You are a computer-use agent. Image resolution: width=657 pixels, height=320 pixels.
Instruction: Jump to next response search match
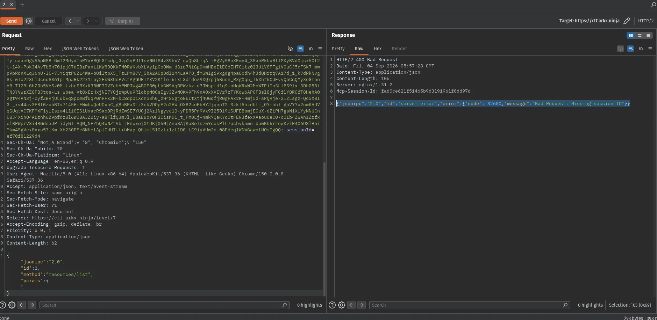[x=362, y=305]
